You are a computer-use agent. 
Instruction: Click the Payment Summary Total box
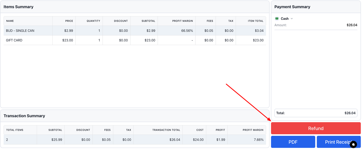(316, 113)
